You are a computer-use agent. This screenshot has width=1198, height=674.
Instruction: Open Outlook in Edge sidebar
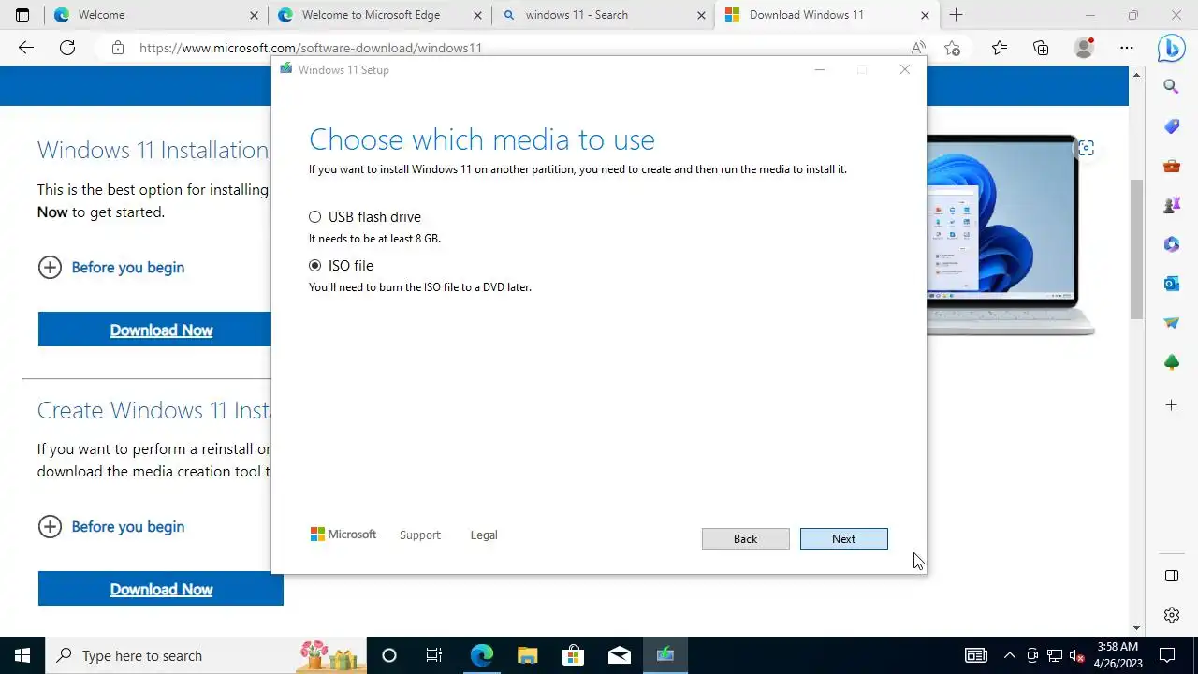(1171, 284)
